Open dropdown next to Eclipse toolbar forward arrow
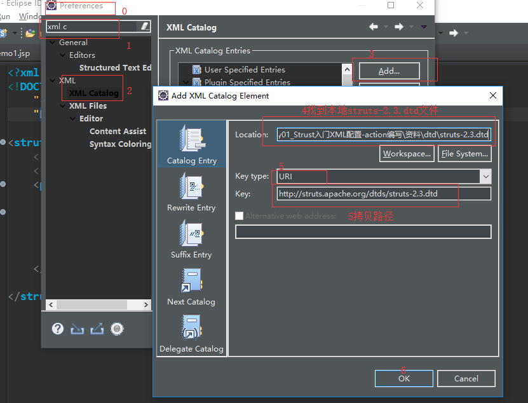Viewport: 528px width, 403px height. pos(466,33)
